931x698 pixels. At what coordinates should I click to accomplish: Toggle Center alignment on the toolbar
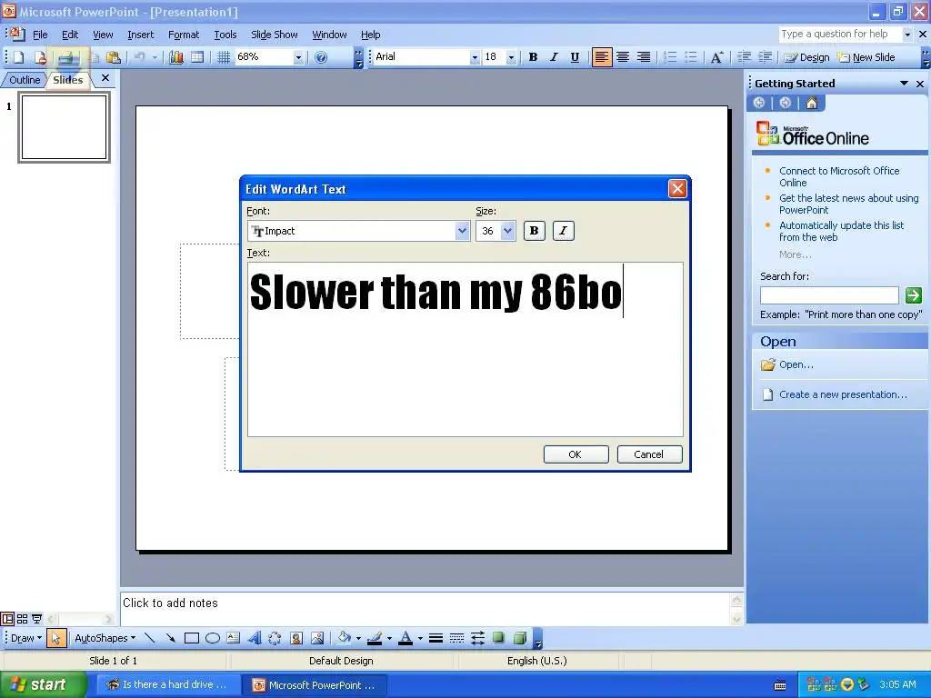[x=623, y=57]
